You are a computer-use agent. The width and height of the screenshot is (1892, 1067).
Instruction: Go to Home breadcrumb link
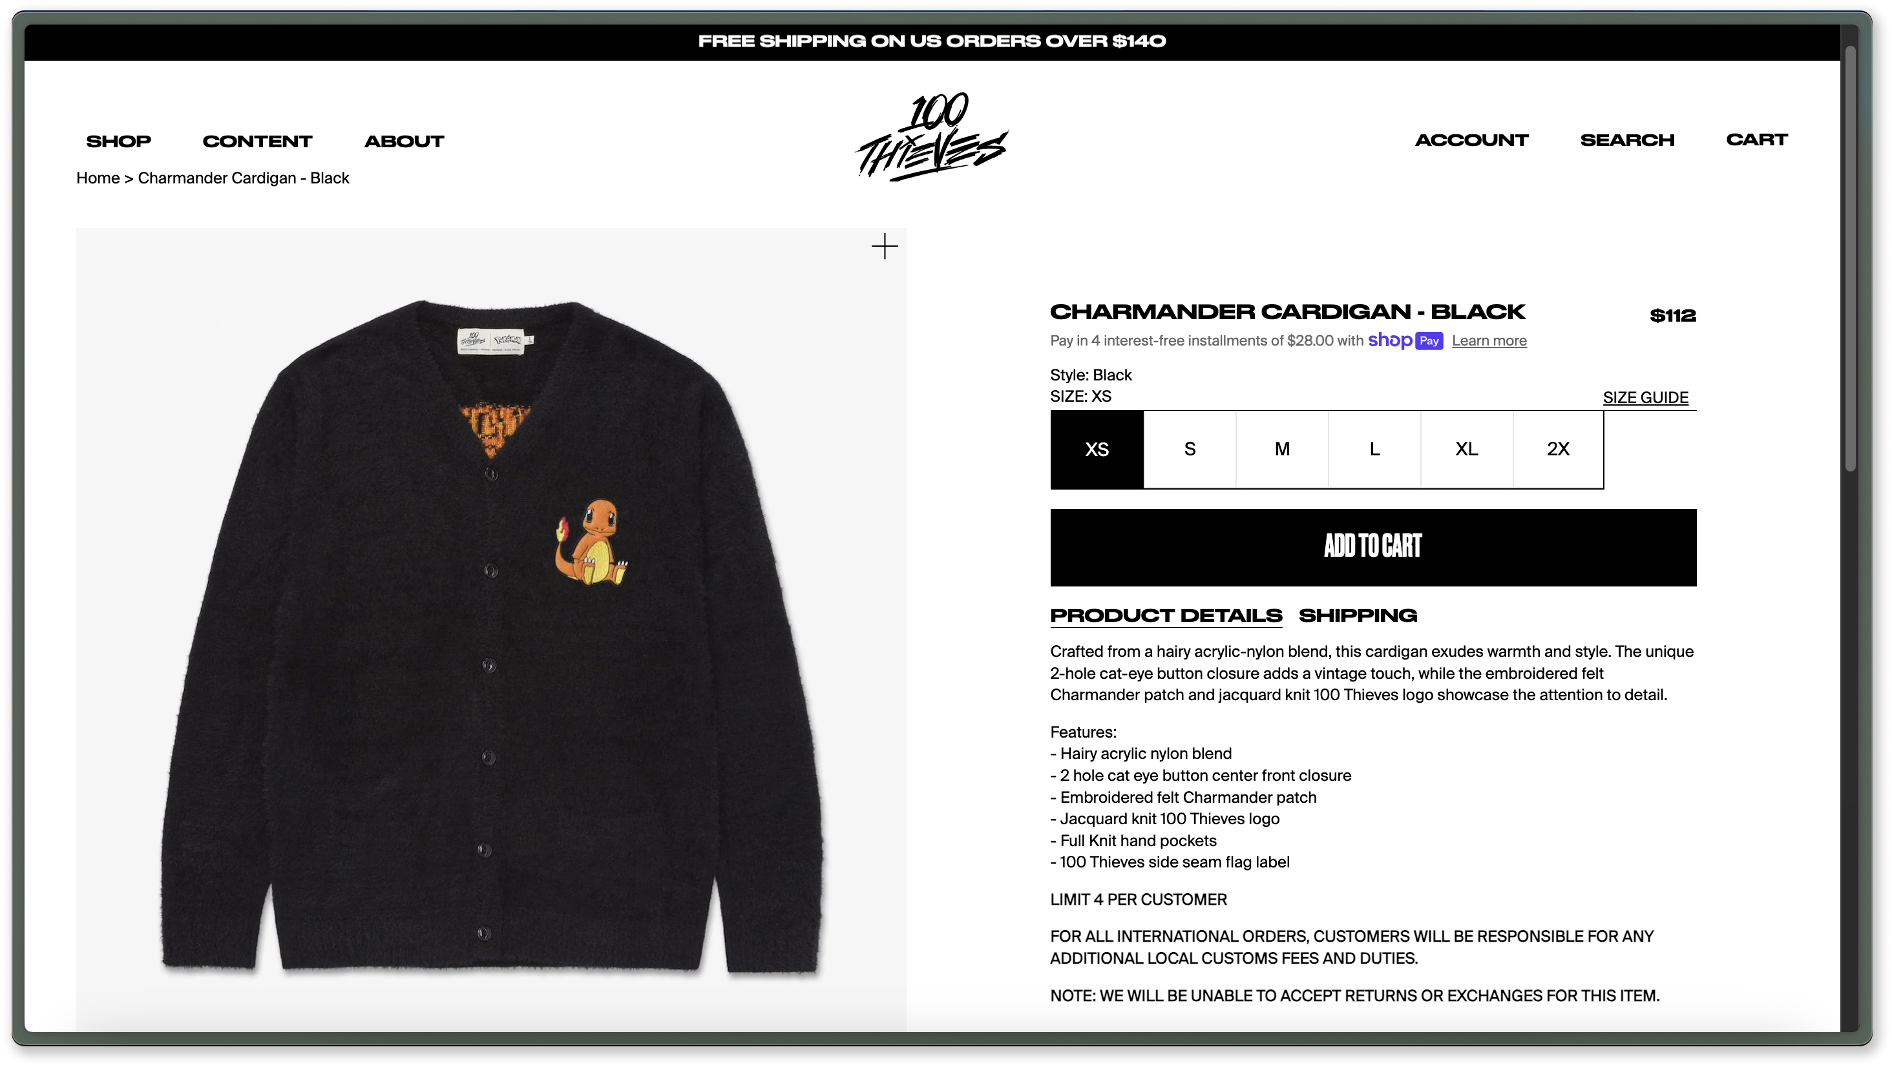(98, 178)
